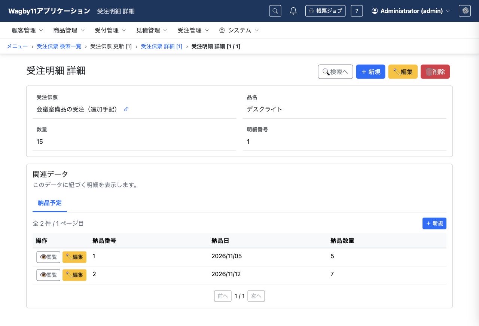The image size is (479, 326).
Task: Expand the Administrator (admin) user menu
Action: click(x=411, y=11)
